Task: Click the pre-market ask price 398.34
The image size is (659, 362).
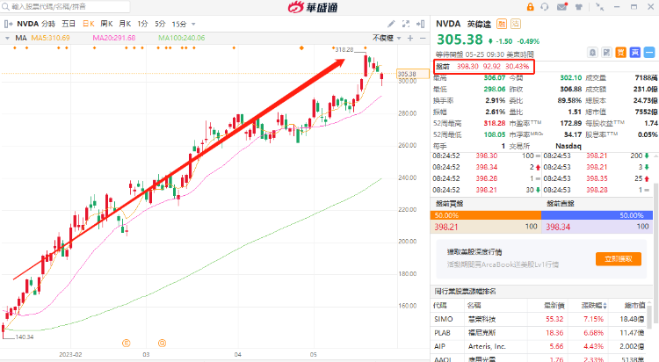Action: click(558, 227)
